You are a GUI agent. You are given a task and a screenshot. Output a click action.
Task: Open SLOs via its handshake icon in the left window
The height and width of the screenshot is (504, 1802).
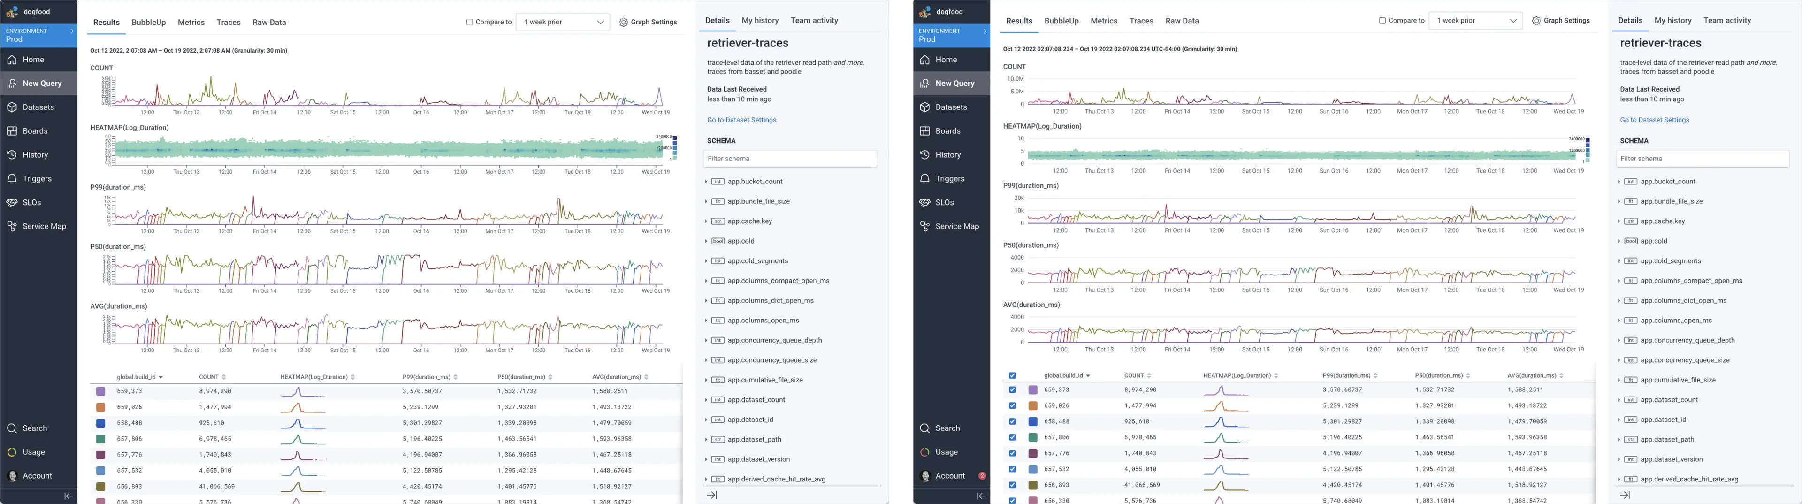[12, 202]
